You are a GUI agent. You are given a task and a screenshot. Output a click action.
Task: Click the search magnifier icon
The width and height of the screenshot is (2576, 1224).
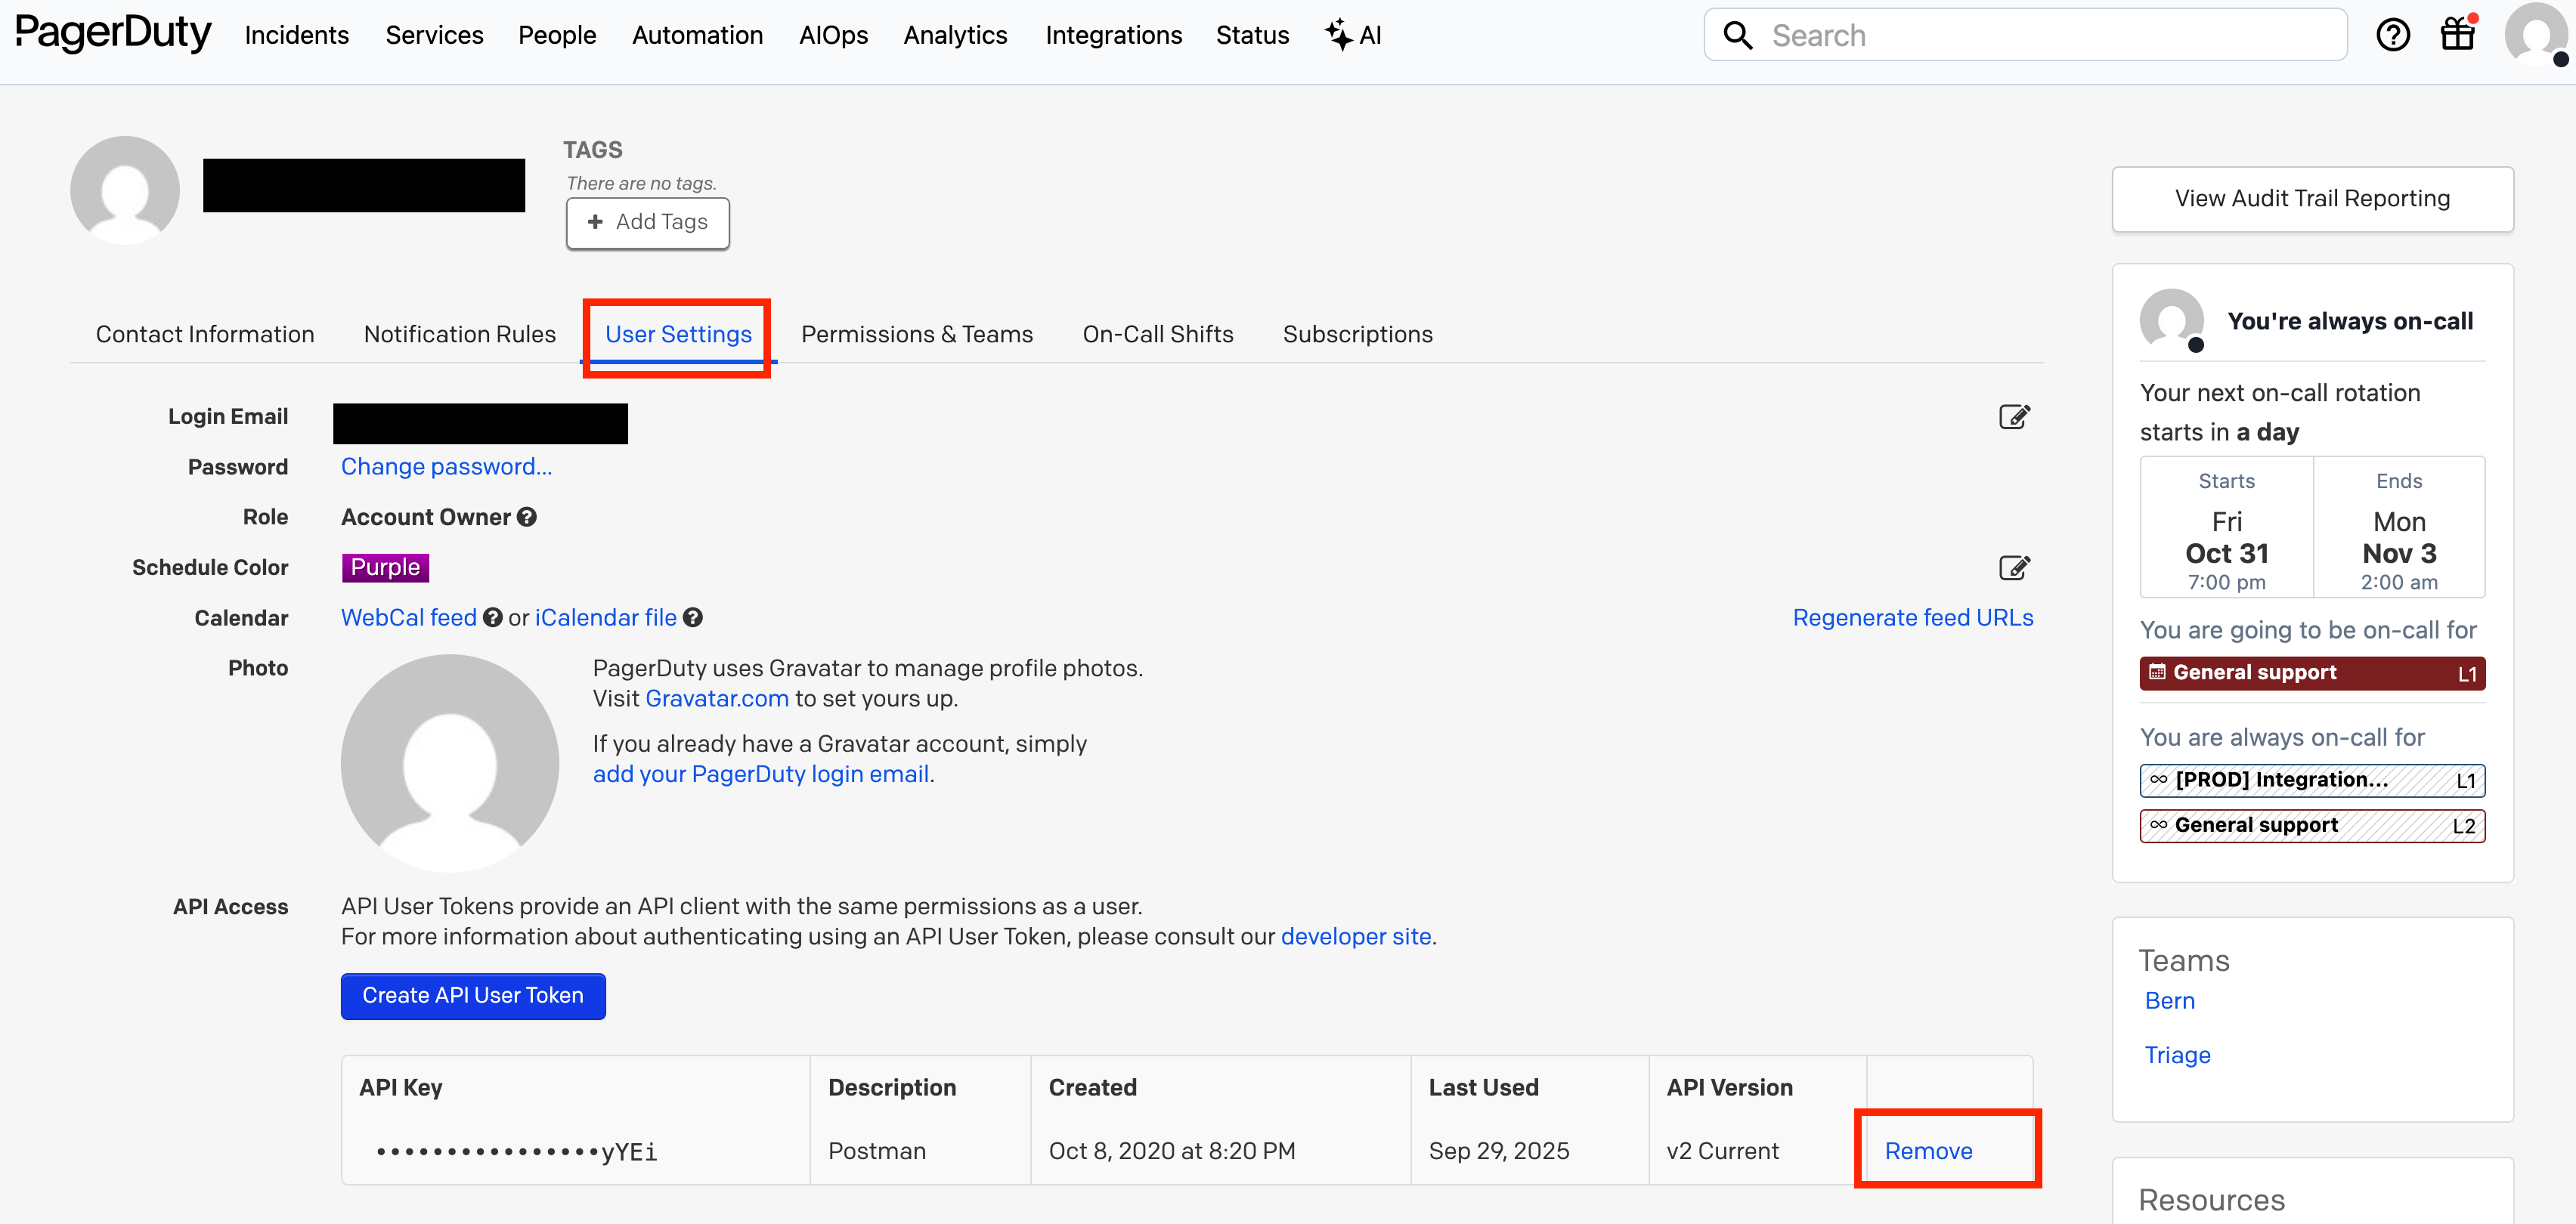click(1738, 36)
